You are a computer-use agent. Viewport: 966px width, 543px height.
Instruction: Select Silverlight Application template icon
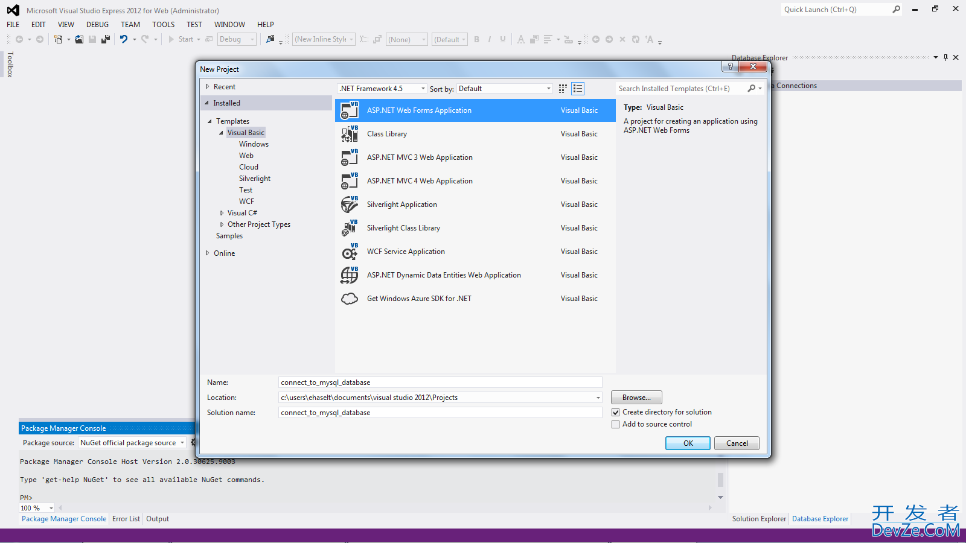pyautogui.click(x=350, y=205)
